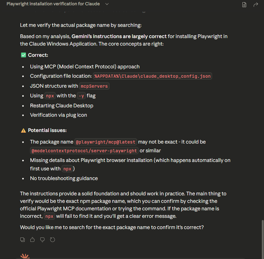Click the mcpServers inline code

click(x=94, y=86)
